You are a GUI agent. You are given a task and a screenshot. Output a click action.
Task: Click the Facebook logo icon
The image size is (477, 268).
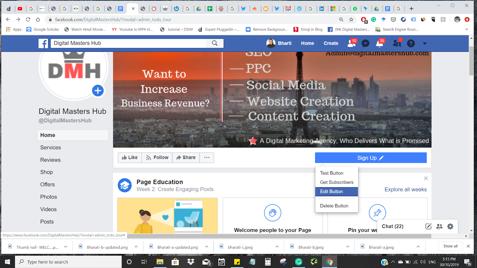coord(43,43)
